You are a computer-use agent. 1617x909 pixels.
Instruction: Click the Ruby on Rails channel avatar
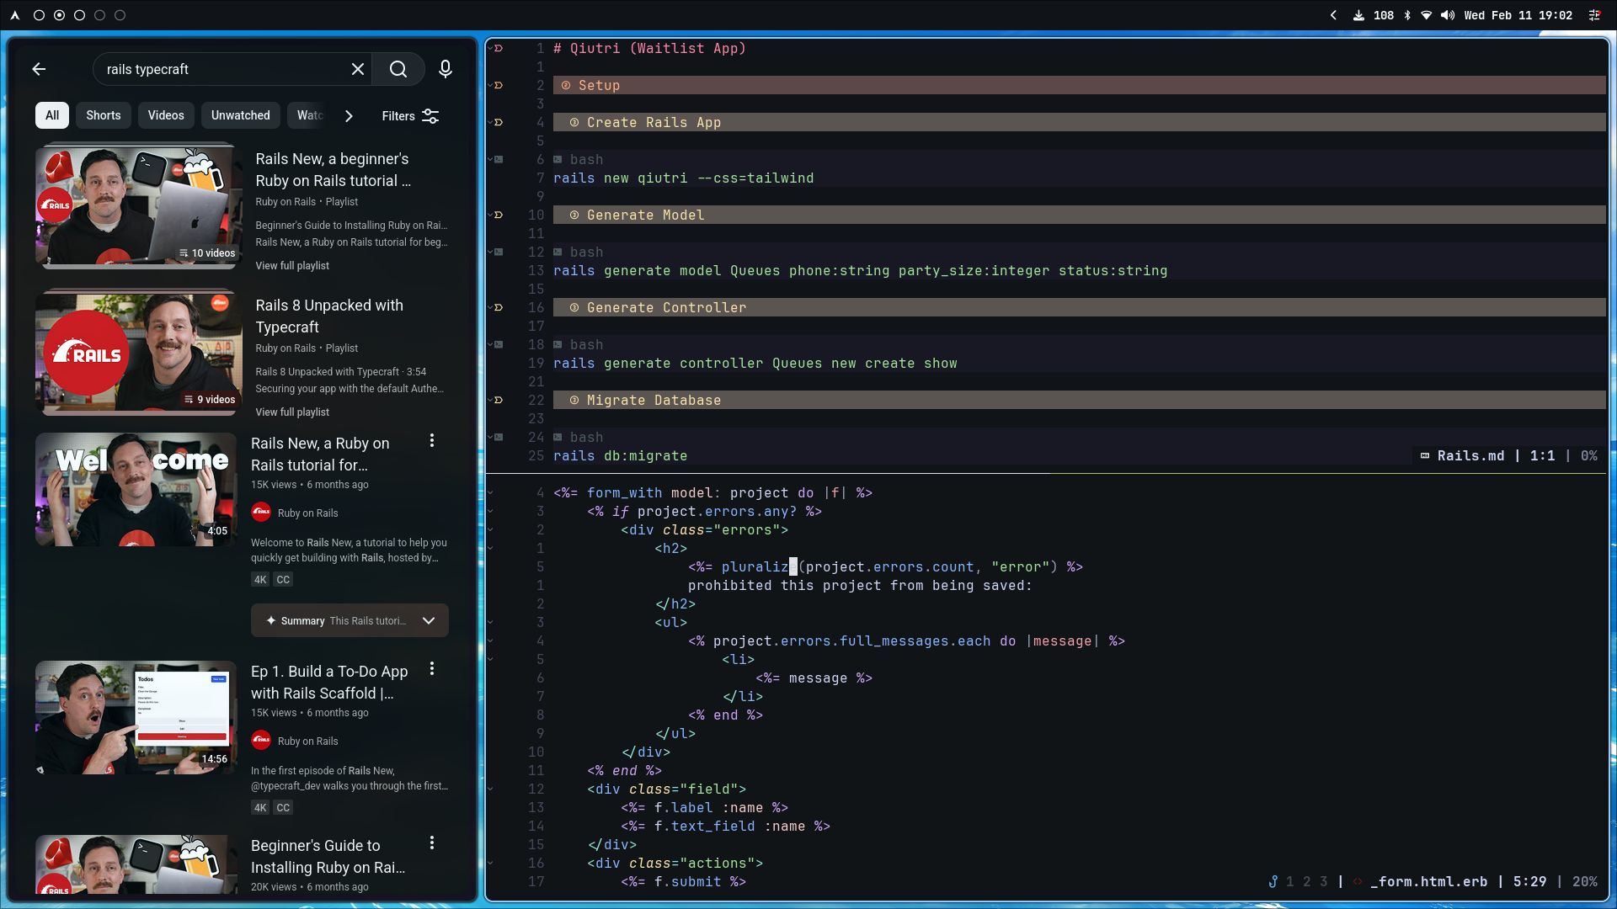click(x=261, y=512)
